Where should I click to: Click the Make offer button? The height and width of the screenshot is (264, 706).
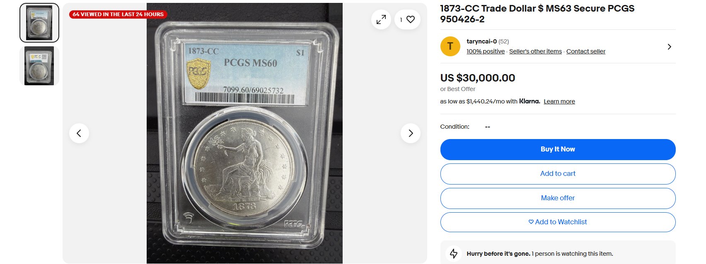(558, 198)
